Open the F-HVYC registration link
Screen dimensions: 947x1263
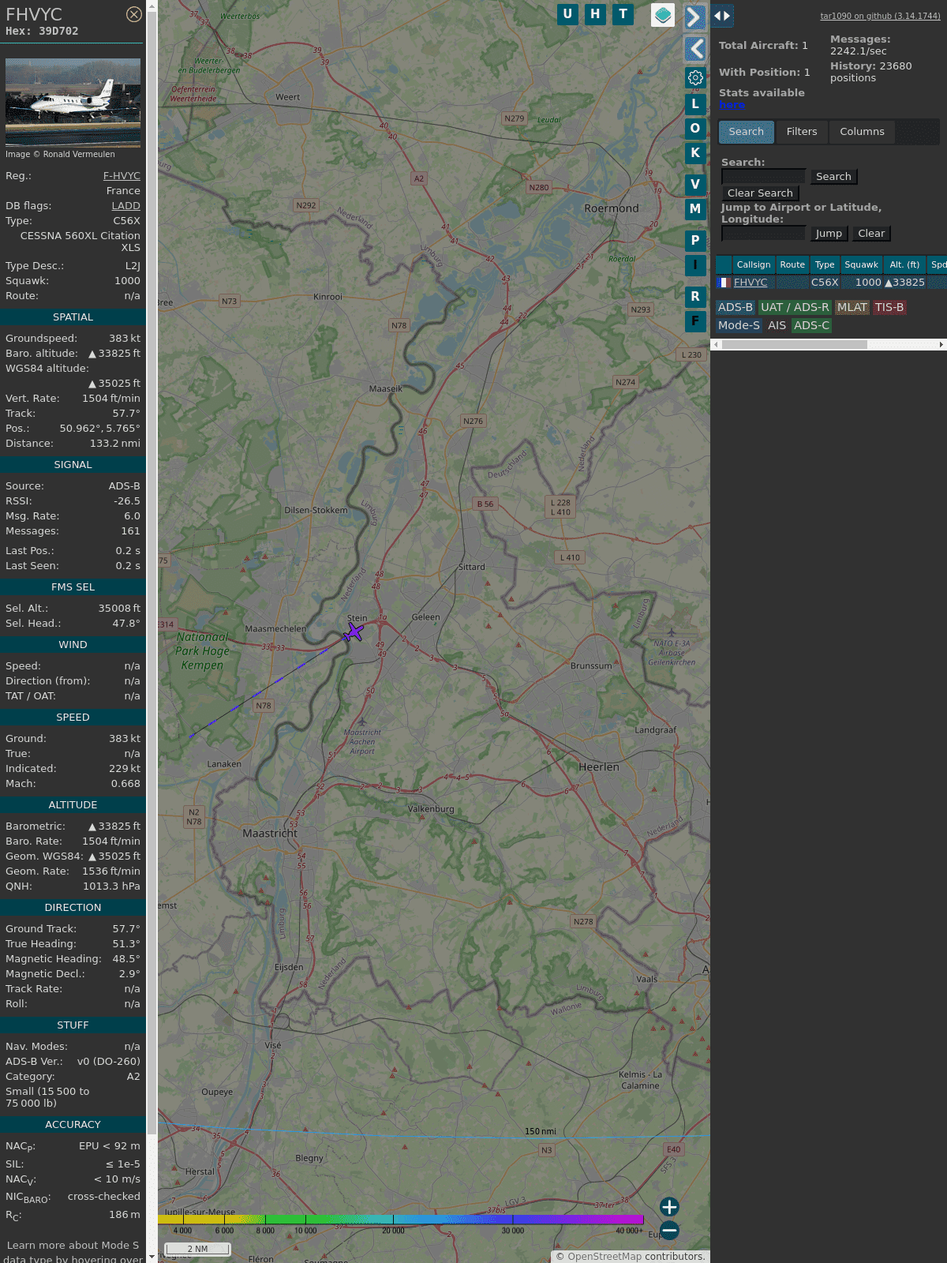click(x=122, y=176)
